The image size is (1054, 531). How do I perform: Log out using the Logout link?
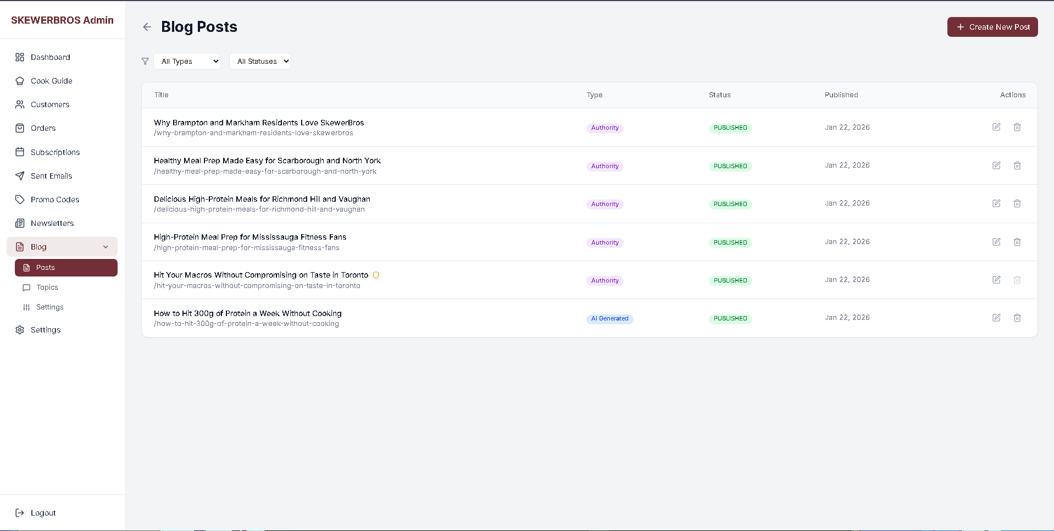click(43, 513)
